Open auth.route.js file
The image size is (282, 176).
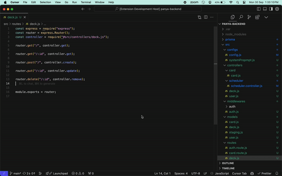250,148
